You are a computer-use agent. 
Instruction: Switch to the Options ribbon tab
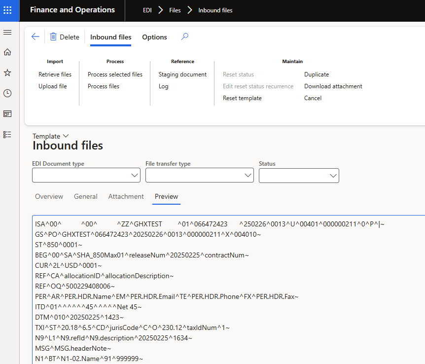(154, 37)
